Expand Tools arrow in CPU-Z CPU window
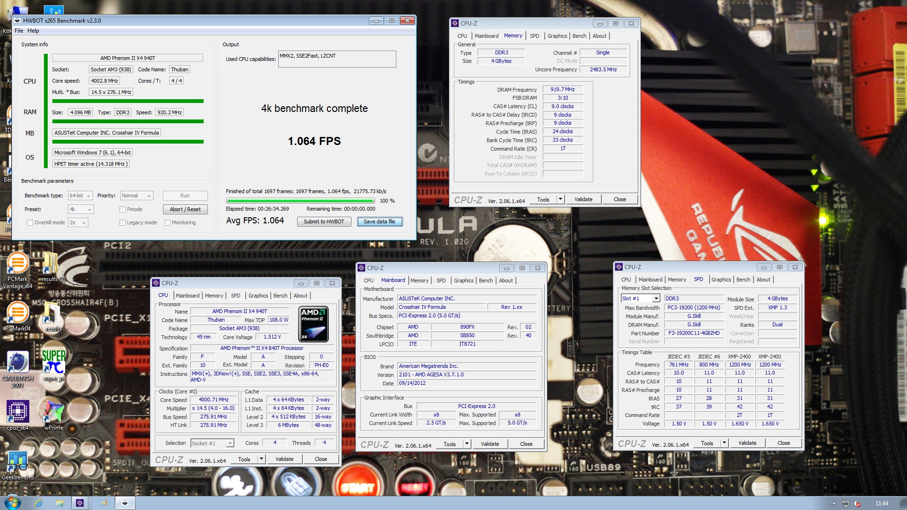 click(x=261, y=459)
